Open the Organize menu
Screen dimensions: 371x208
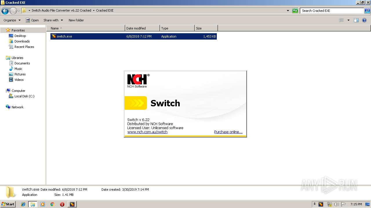click(12, 20)
